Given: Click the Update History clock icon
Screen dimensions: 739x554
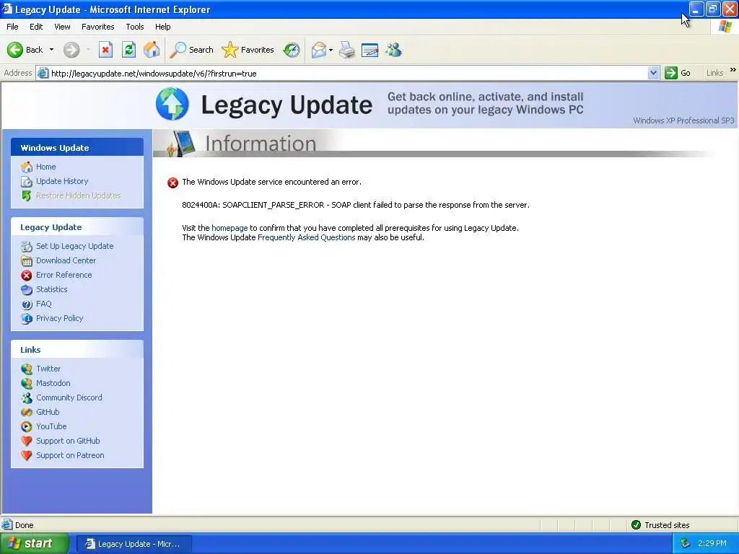Looking at the screenshot, I should point(27,181).
